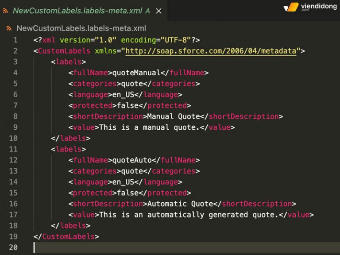Click the XML file icon in the tab
340x255 pixels.
[6, 11]
